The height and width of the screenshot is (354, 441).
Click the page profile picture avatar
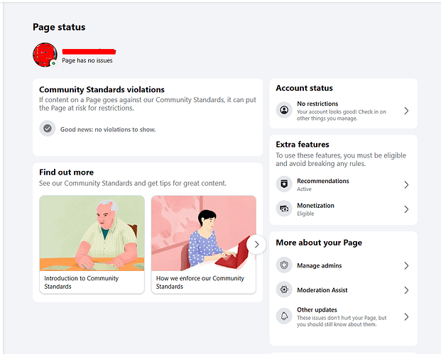click(x=45, y=55)
